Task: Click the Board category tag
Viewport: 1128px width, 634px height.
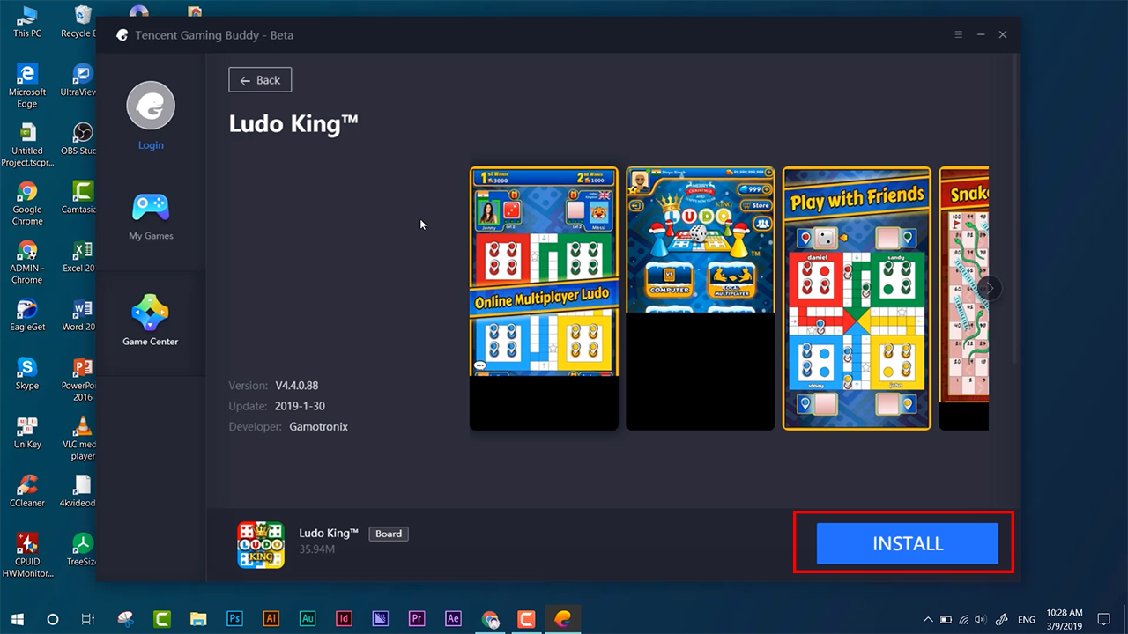Action: [x=389, y=534]
